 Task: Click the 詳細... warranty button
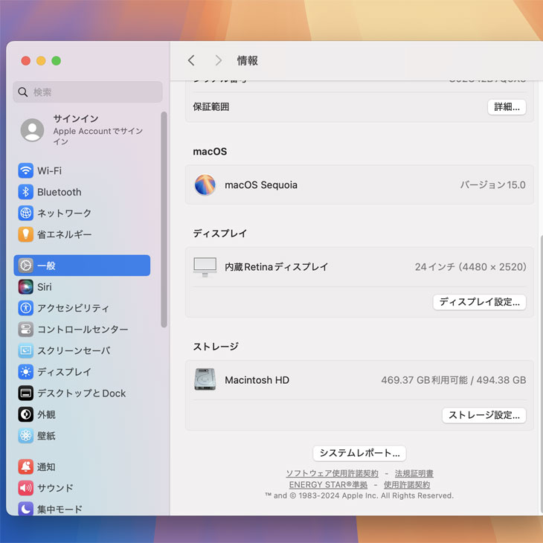tap(507, 106)
